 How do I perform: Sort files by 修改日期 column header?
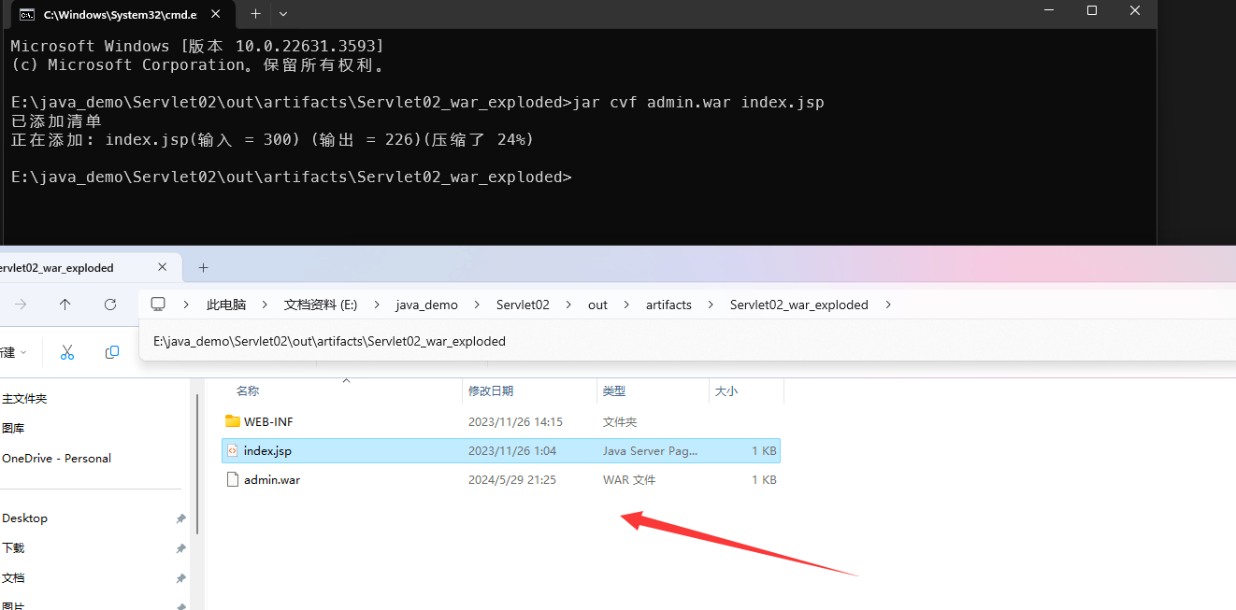(x=491, y=391)
